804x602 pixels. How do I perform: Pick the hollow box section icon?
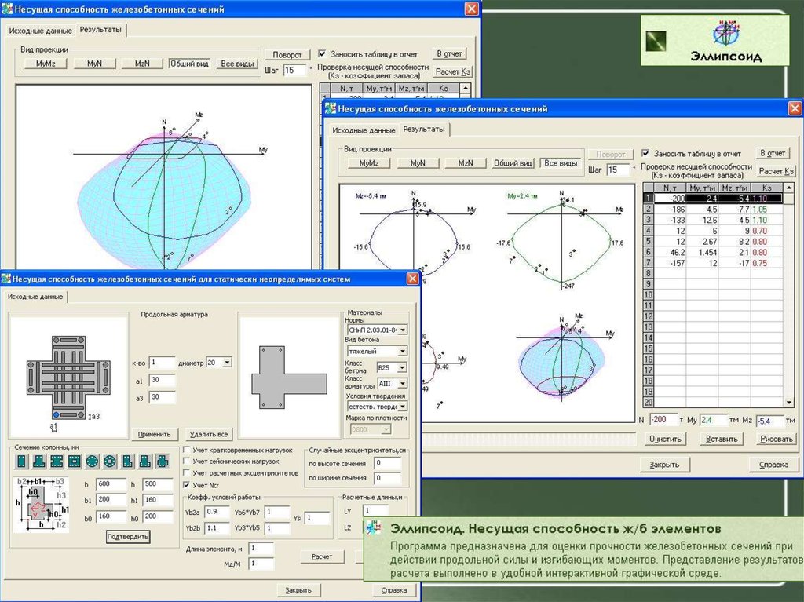click(x=74, y=461)
